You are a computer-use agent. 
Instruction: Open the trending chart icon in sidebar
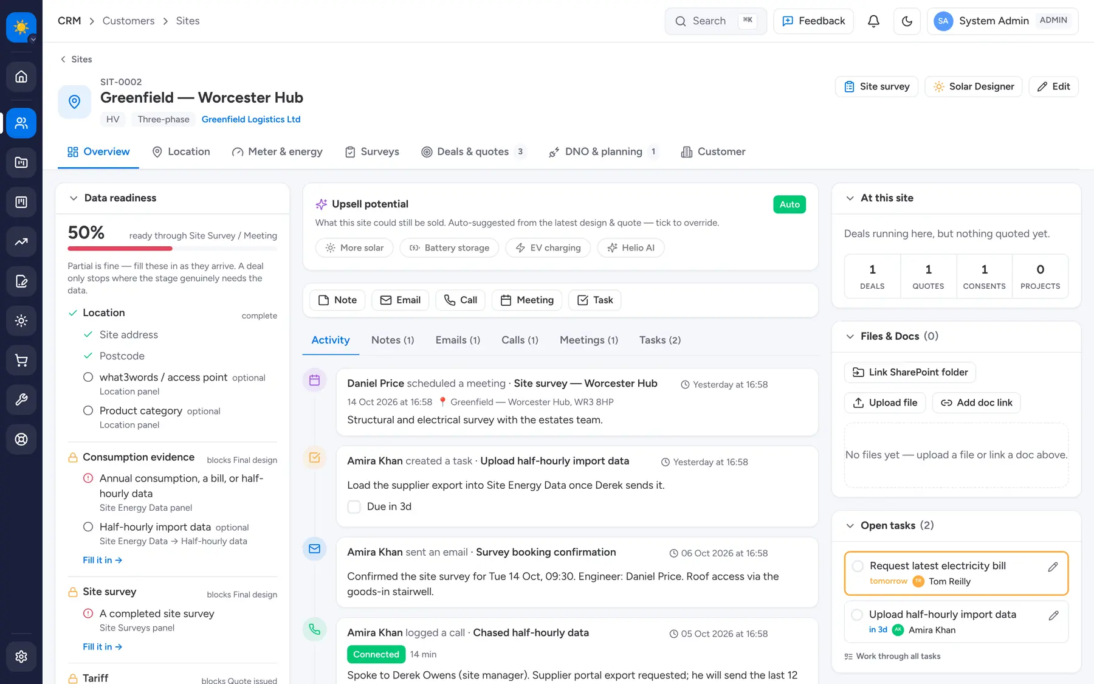[21, 241]
